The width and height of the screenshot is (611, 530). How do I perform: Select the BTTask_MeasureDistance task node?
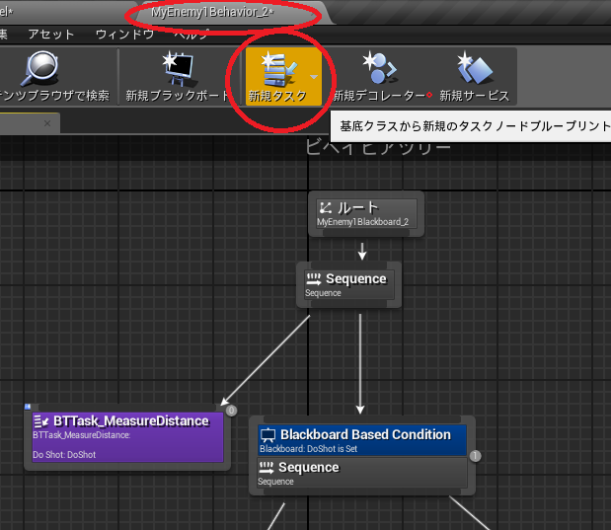pos(127,437)
